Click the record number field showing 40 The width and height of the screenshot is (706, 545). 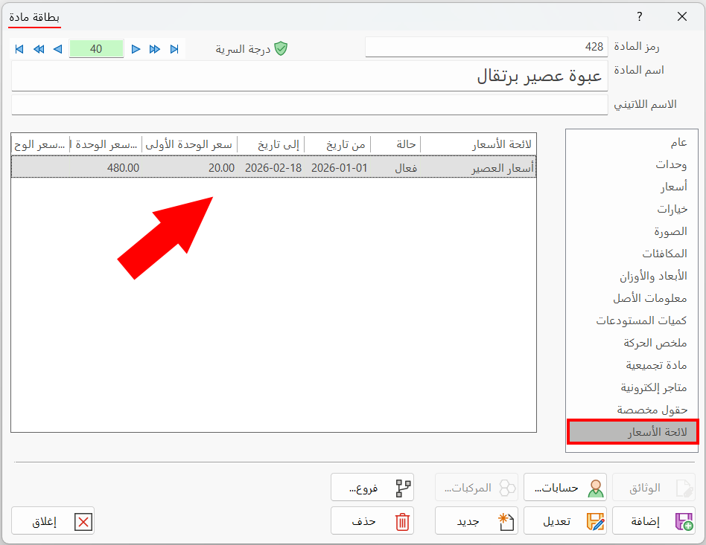click(x=96, y=48)
